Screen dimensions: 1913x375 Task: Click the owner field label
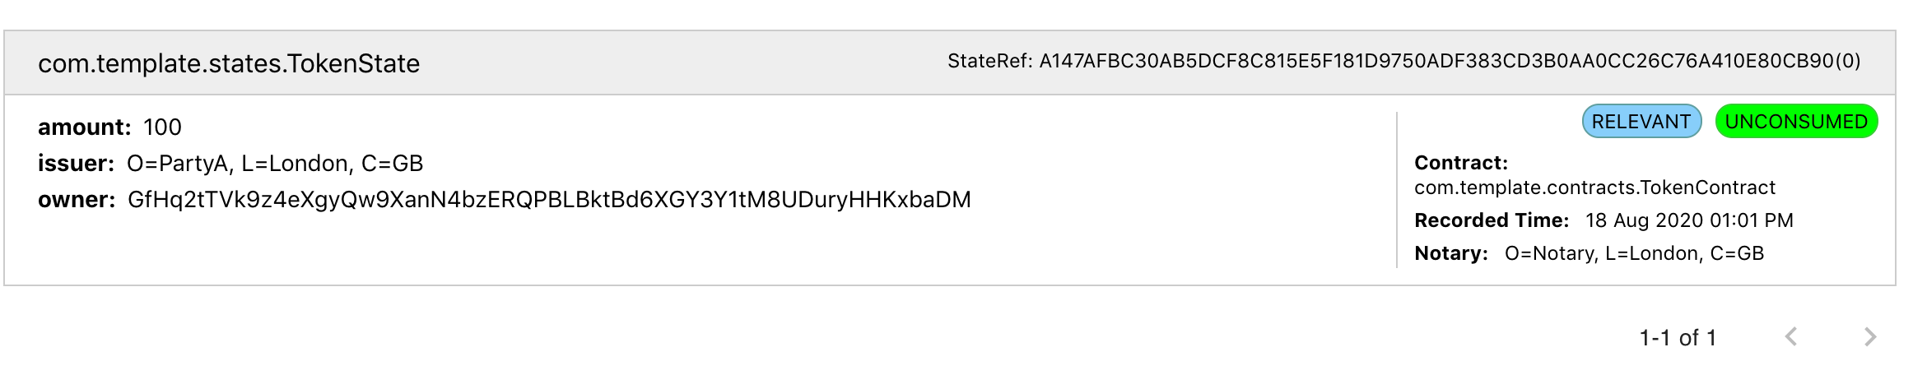[x=77, y=200]
